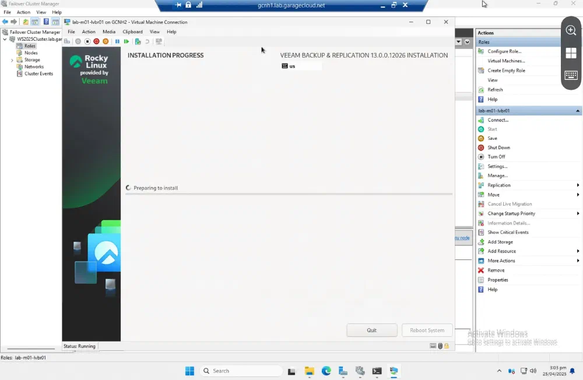Click the Reboot System button
The width and height of the screenshot is (583, 380).
coord(427,330)
